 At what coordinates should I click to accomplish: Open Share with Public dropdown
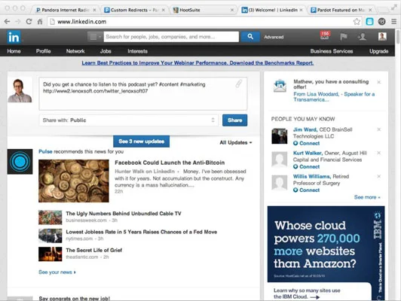129,120
